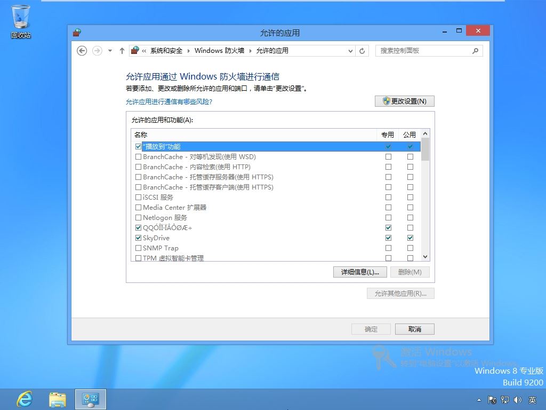This screenshot has width=546, height=410.
Task: Click the search magnifier icon
Action: (475, 51)
